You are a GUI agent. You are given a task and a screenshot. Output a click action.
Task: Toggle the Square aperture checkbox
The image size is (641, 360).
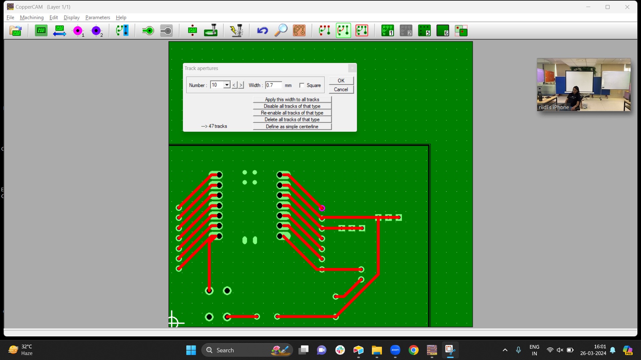[x=302, y=85]
